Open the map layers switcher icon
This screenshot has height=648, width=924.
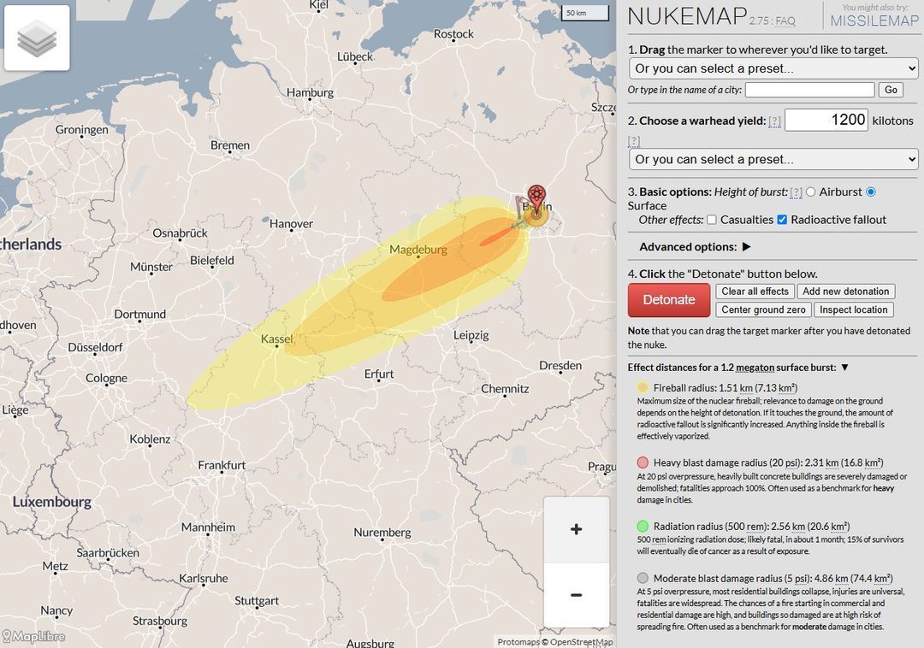tap(37, 38)
